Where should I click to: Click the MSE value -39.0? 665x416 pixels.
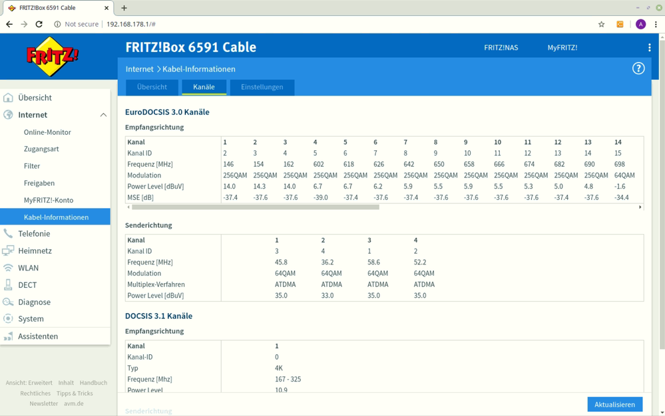[x=321, y=197]
